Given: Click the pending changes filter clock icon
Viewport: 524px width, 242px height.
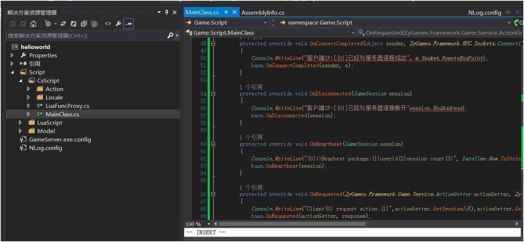Looking at the screenshot, I should (48, 24).
